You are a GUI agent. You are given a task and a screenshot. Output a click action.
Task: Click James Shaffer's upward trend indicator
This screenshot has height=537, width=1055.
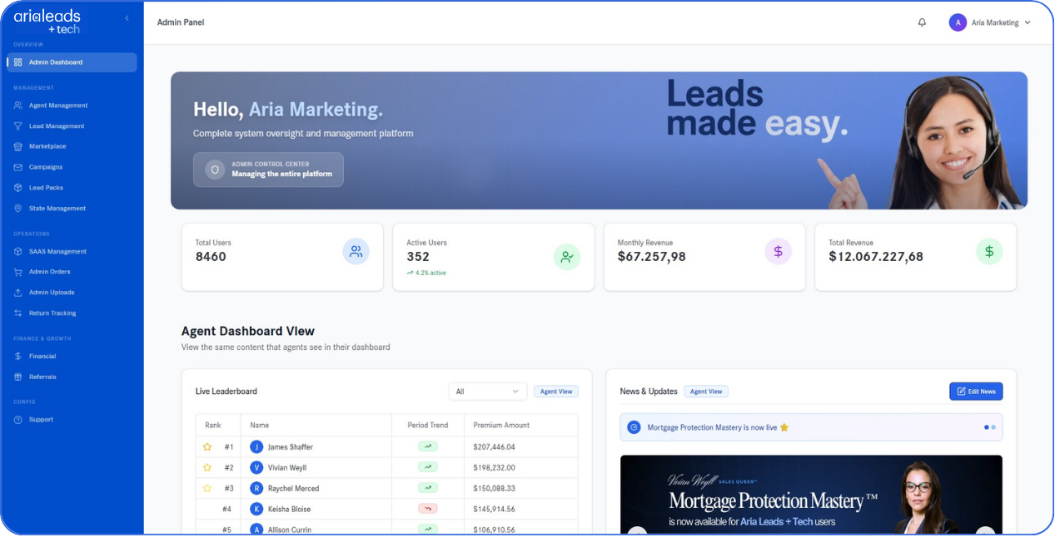(x=428, y=446)
